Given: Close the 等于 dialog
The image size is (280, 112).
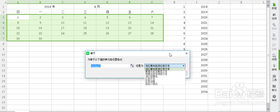Looking at the screenshot, I should [x=186, y=53].
